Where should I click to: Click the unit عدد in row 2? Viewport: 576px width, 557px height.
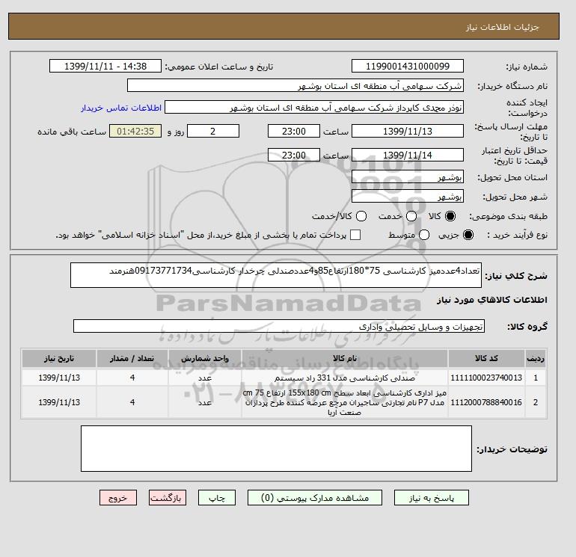tap(205, 402)
